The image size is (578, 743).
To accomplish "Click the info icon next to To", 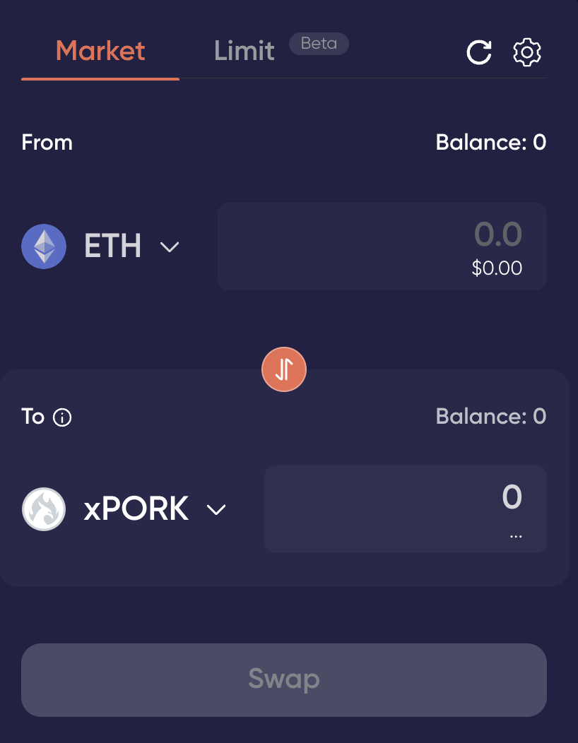I will click(62, 418).
